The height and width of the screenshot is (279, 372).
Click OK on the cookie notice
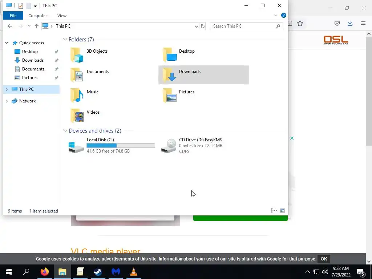[324, 259]
